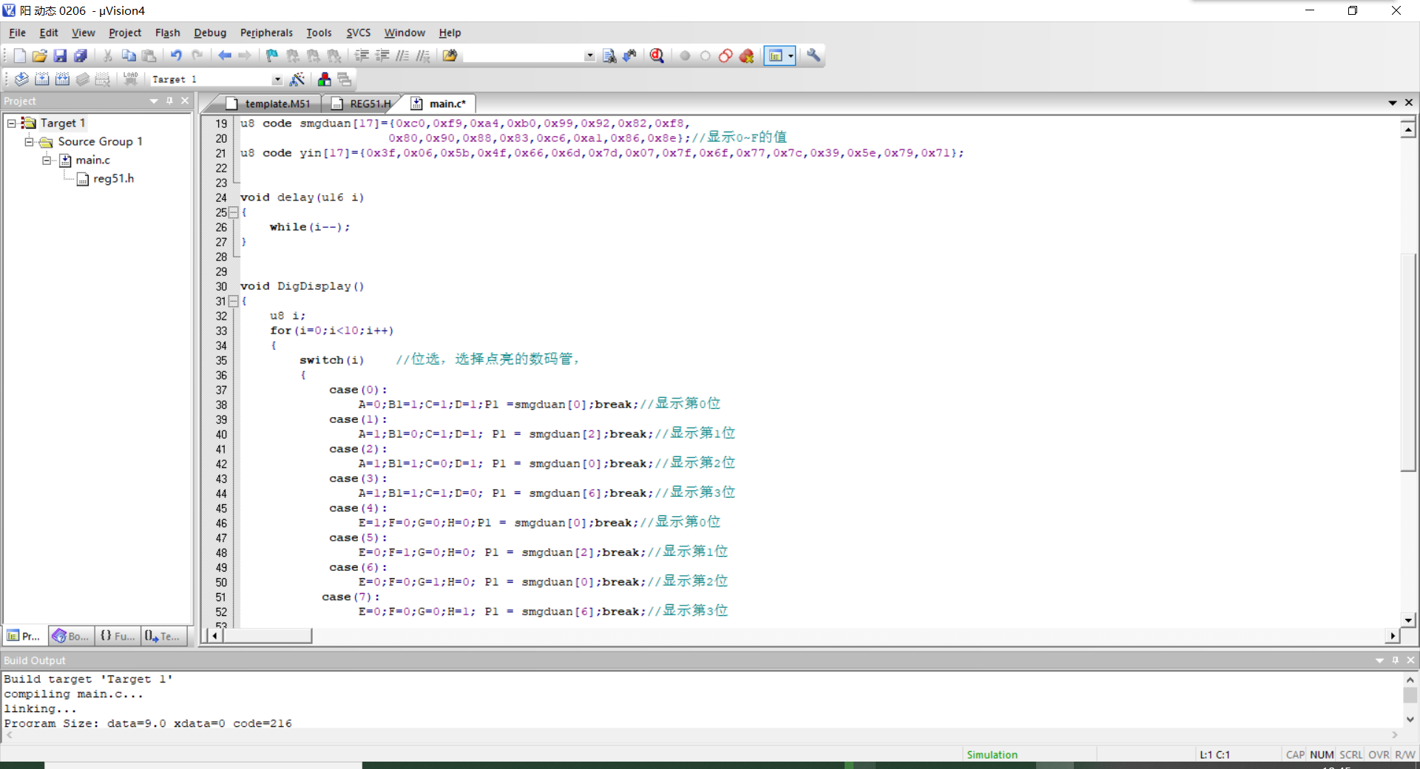Click the editor horizontal scrollbar thumb

point(268,635)
